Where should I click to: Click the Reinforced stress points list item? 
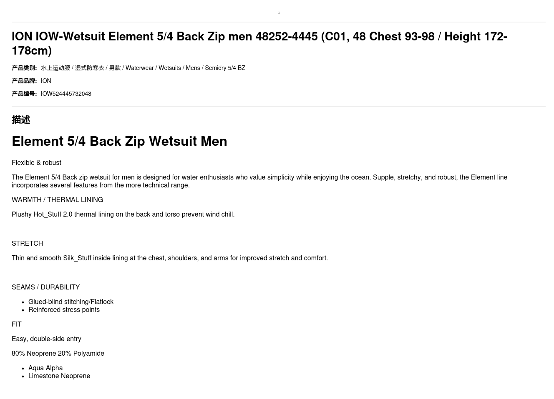click(x=64, y=310)
